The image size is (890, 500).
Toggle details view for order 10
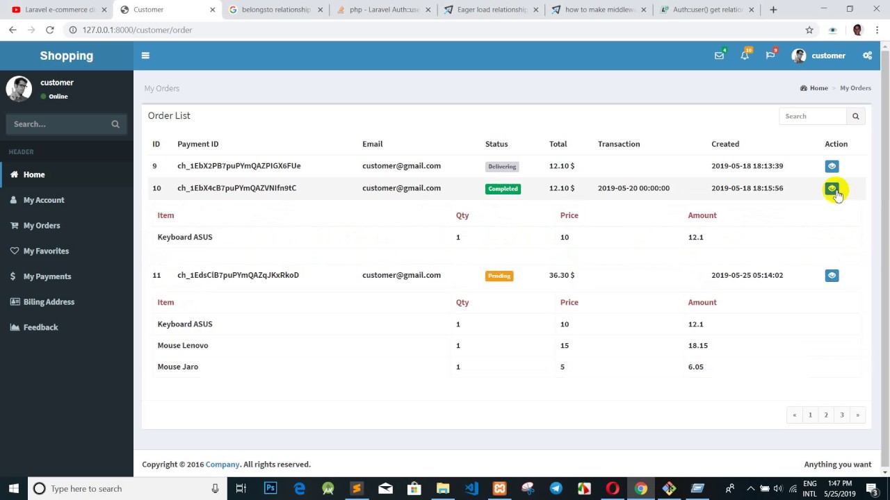(x=832, y=188)
